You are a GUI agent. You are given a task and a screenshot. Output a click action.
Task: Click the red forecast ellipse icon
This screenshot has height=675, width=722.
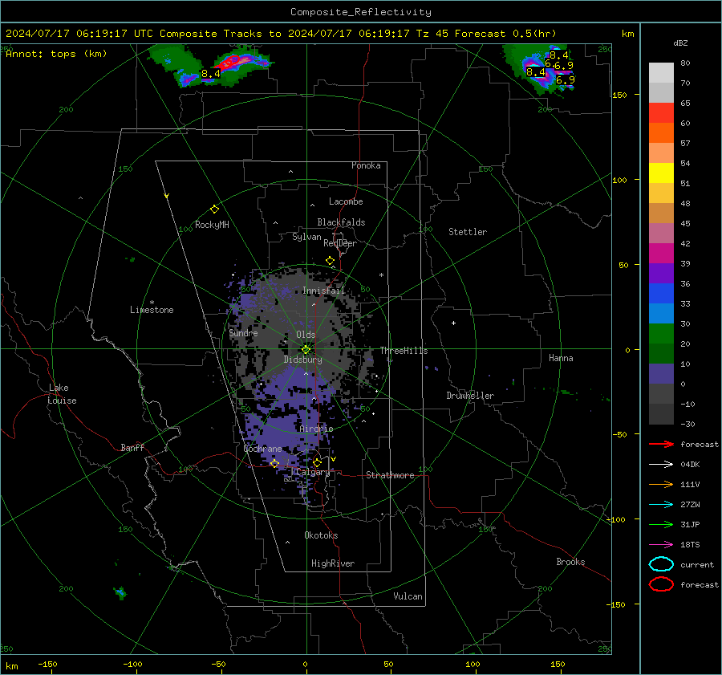pos(661,584)
